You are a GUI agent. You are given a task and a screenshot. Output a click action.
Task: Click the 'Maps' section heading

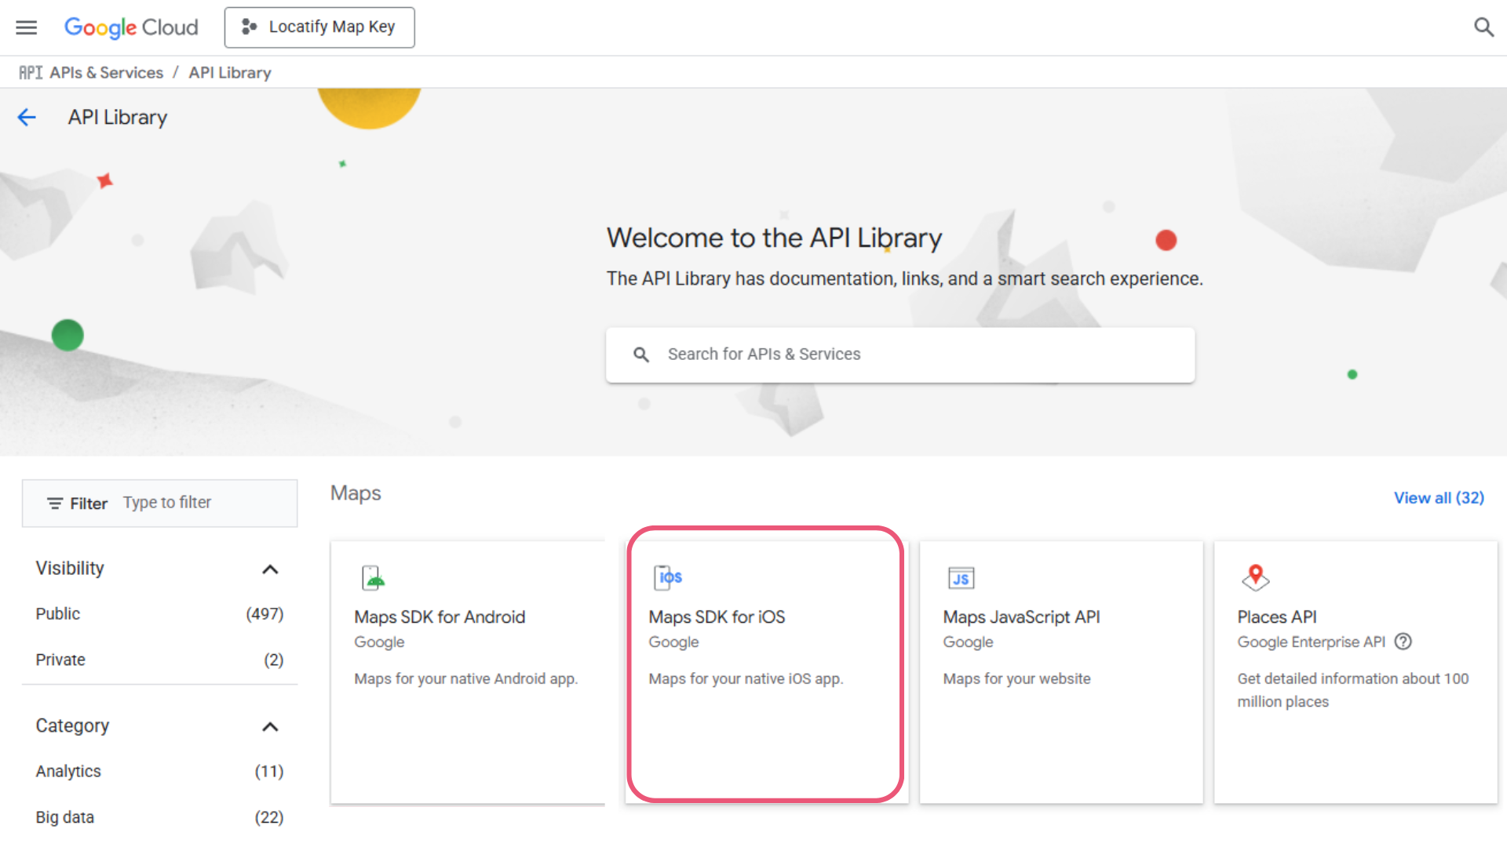(x=356, y=493)
